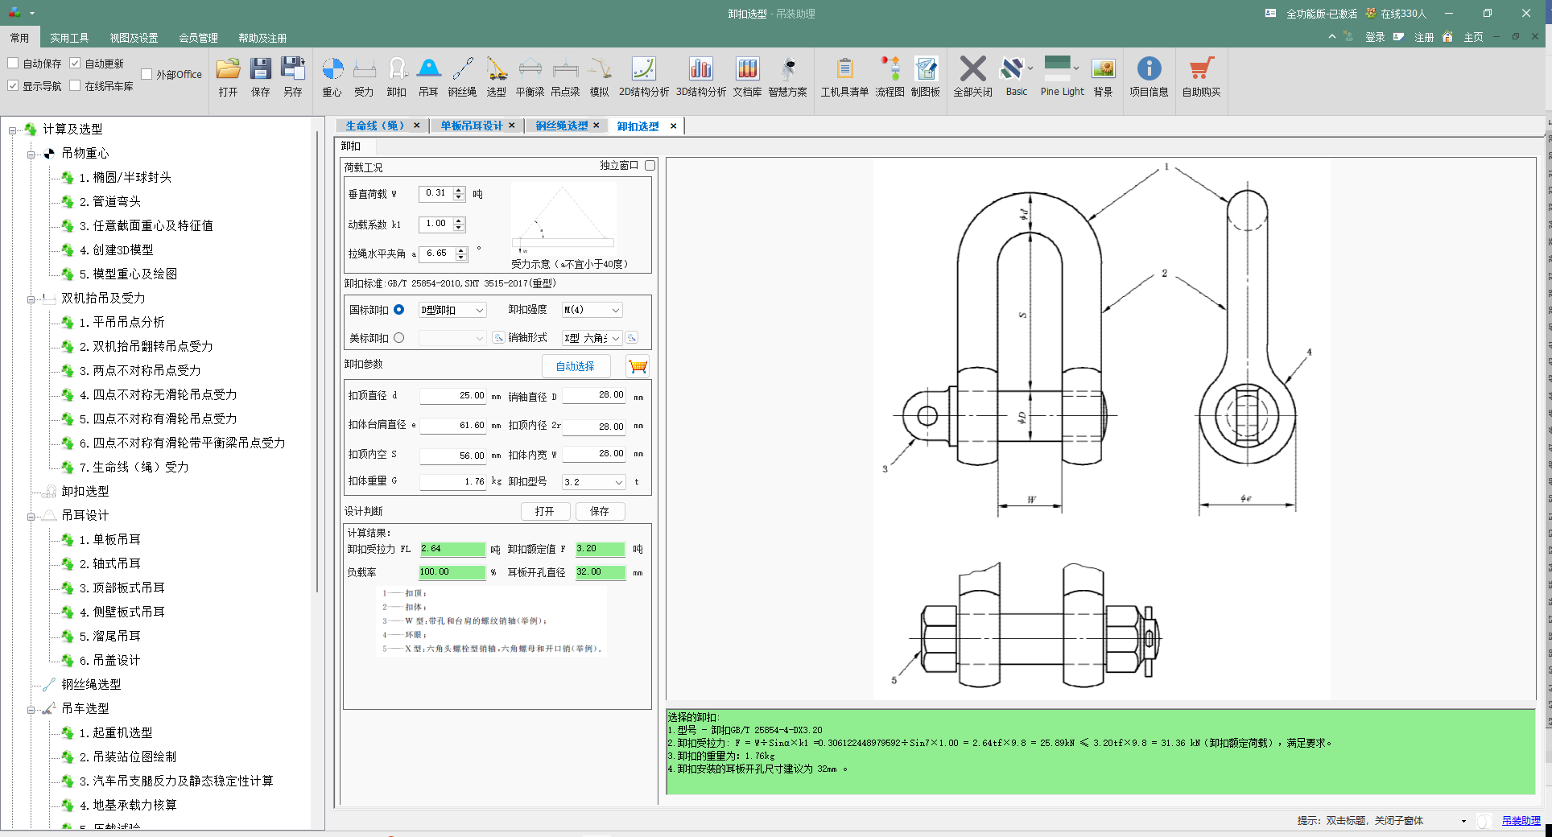Open file with the 打开 folder icon

click(x=228, y=77)
